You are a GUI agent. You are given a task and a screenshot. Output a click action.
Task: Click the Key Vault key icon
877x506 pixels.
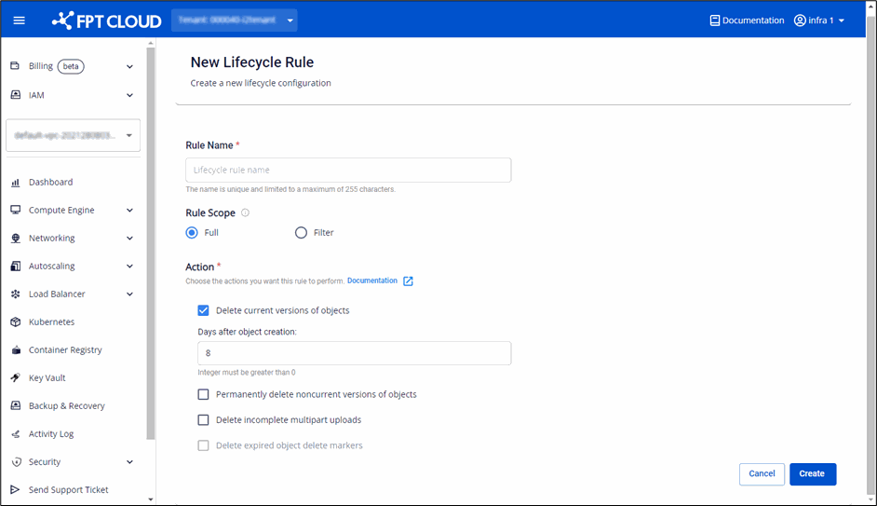(x=16, y=377)
